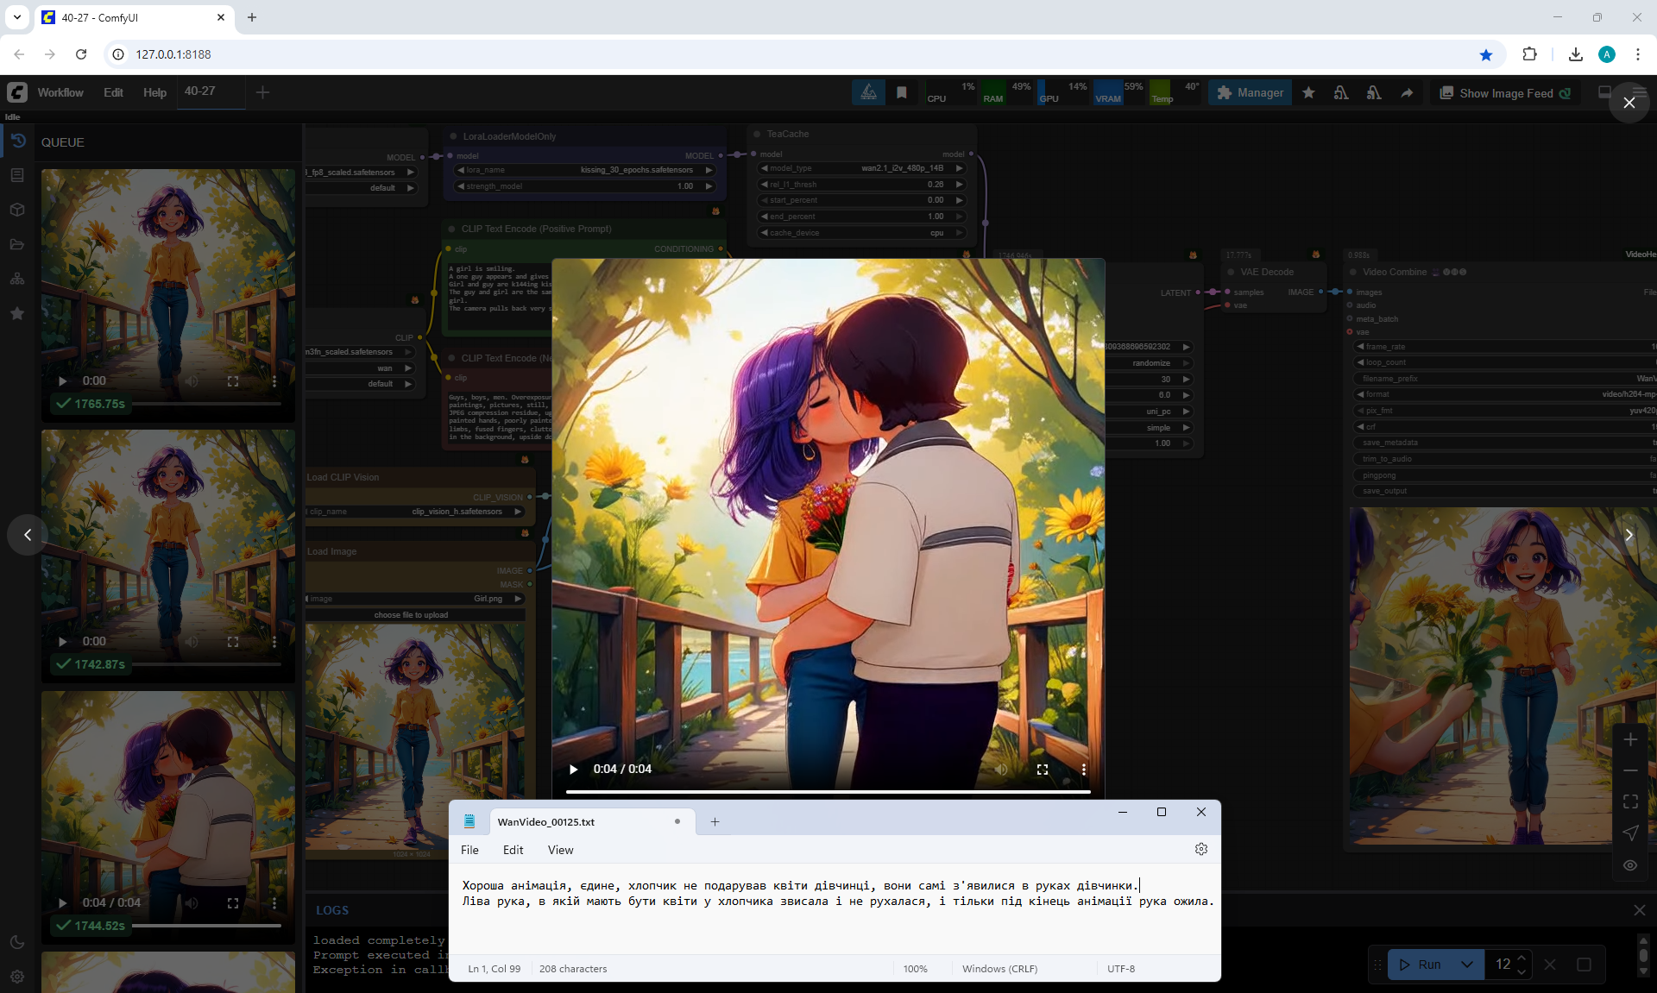
Task: Toggle the dark theme moon icon
Action: click(x=17, y=942)
